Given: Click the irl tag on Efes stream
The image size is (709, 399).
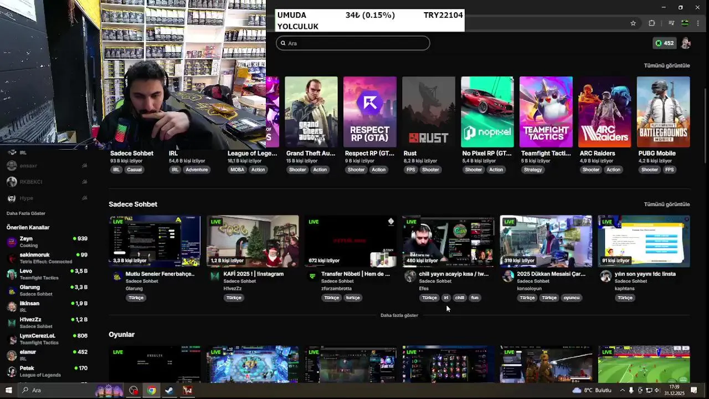Looking at the screenshot, I should pos(446,298).
